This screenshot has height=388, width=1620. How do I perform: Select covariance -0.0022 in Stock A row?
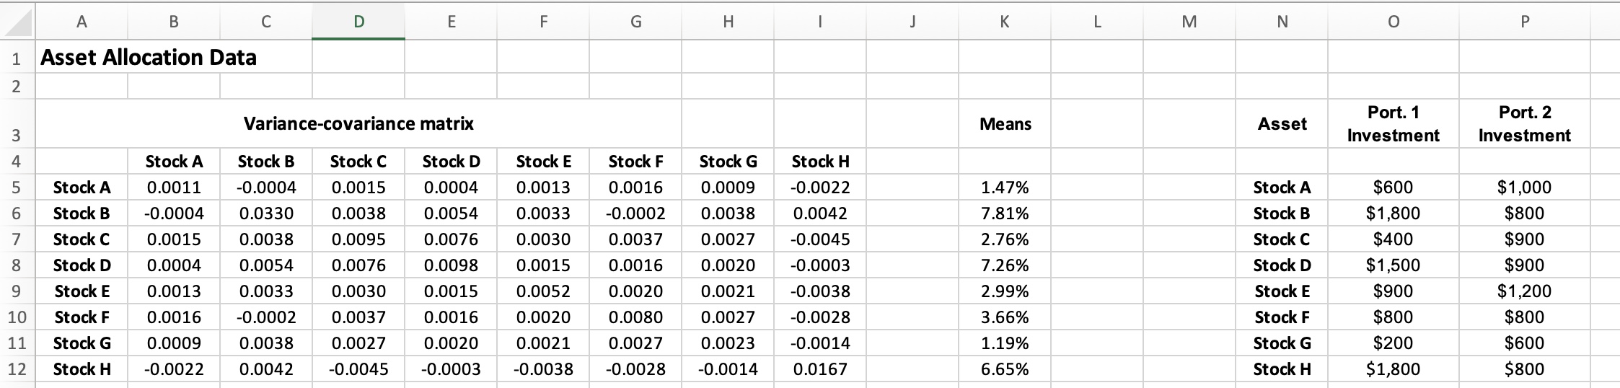pos(820,188)
